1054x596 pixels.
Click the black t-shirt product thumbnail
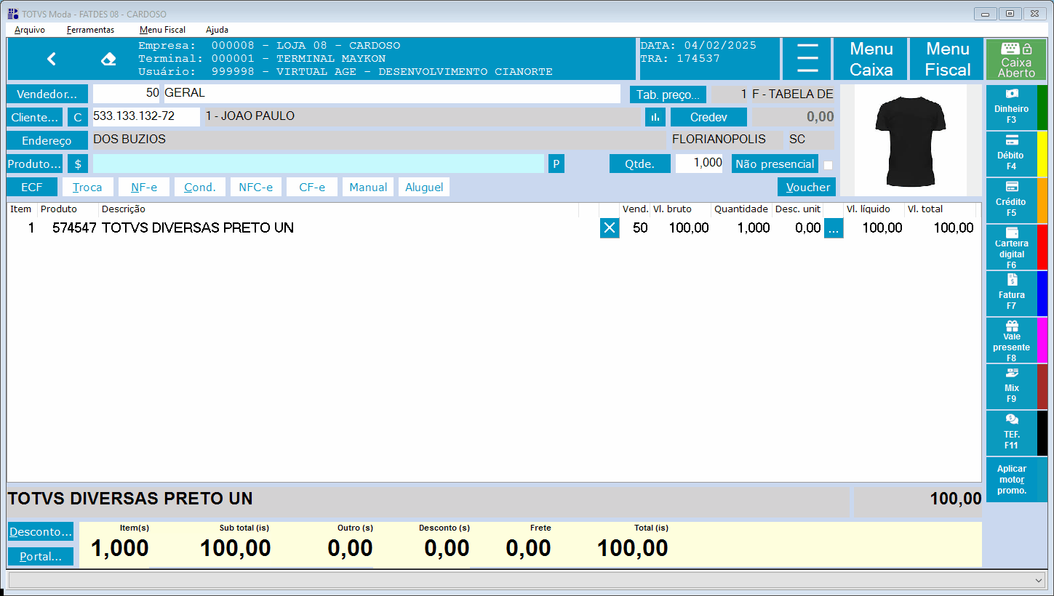pyautogui.click(x=910, y=140)
